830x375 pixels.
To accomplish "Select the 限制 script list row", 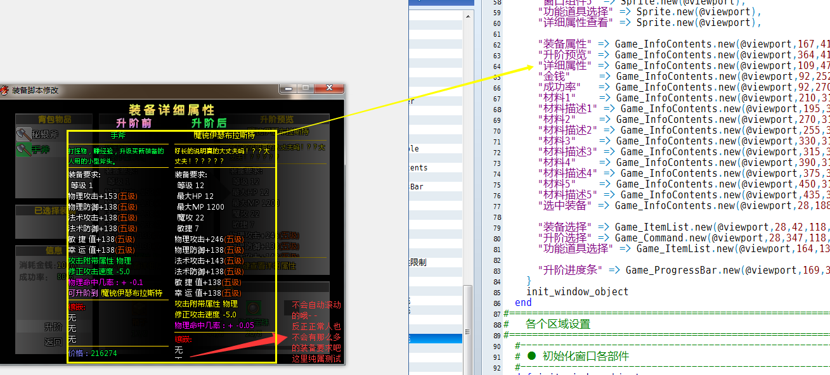I will [436, 262].
